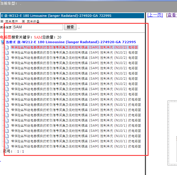The height and width of the screenshot is (175, 177).
Task: Open the second (N10/2) 电路图 entry below highlighted row
Action: coord(74,58)
